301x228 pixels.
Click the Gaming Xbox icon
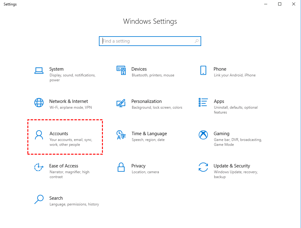(203, 135)
